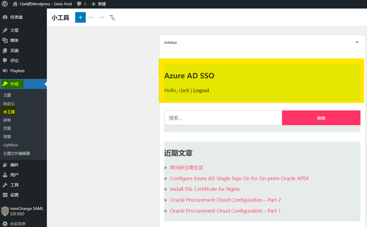Collapse the admin menu via 收起菜单
The image size is (367, 227).
pos(18,224)
